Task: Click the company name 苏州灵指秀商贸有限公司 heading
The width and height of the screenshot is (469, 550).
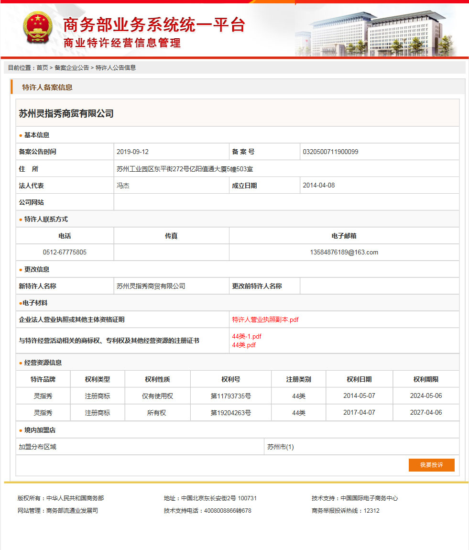Action: coord(66,113)
